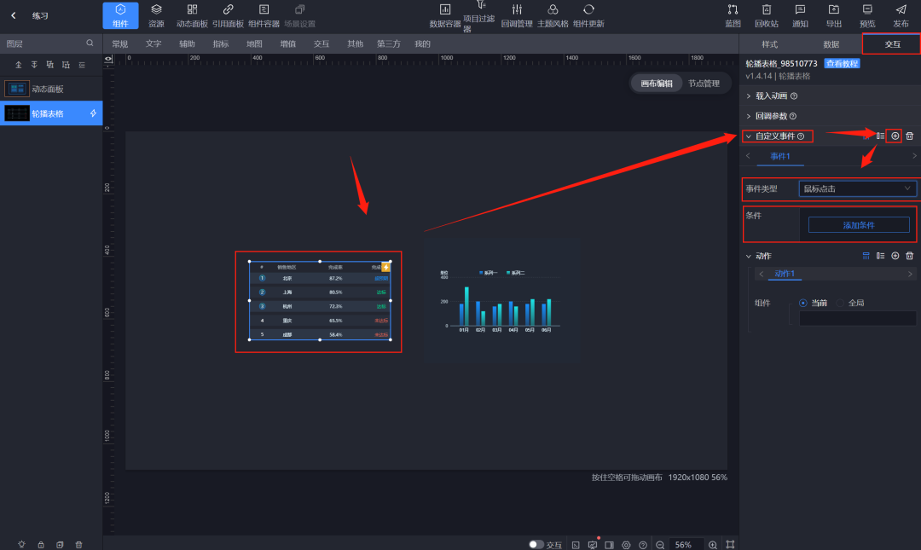Viewport: 921px width, 550px height.
Task: Switch to the right-panel 交互 tab
Action: [892, 44]
